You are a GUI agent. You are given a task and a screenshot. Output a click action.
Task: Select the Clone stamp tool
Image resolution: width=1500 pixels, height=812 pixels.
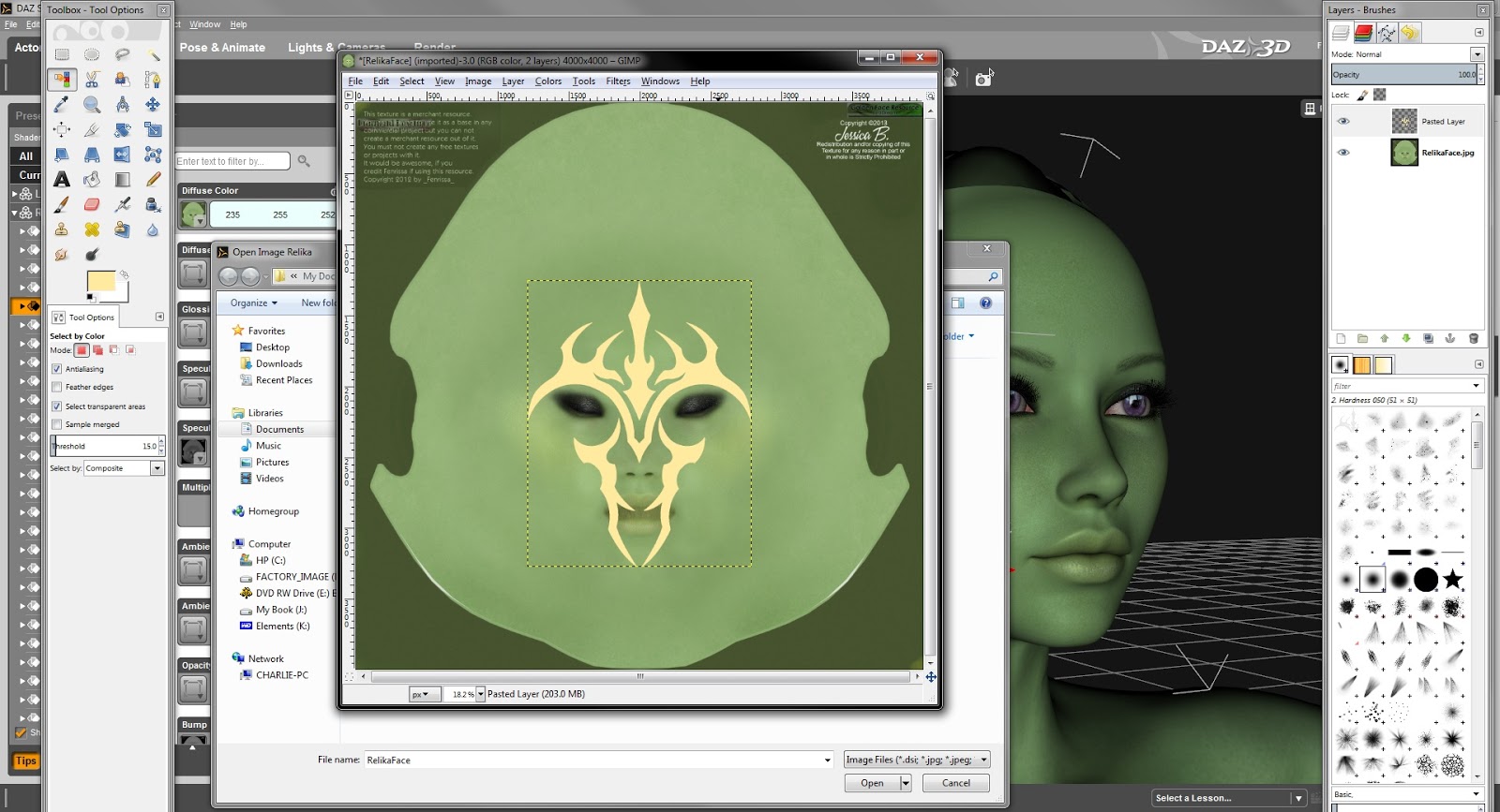click(62, 229)
